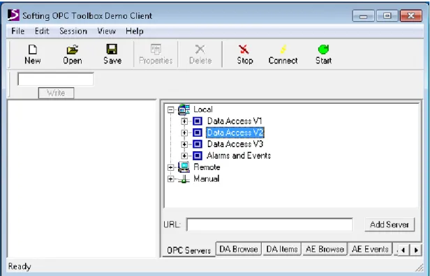Open the Help menu
This screenshot has height=276, width=430.
134,31
